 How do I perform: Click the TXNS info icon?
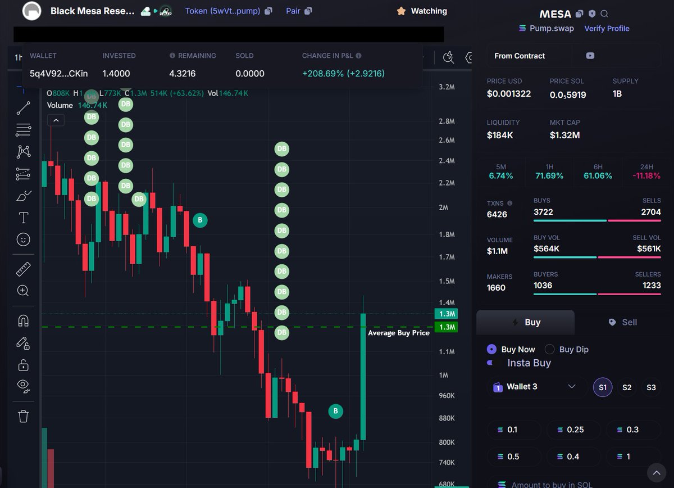pos(510,203)
